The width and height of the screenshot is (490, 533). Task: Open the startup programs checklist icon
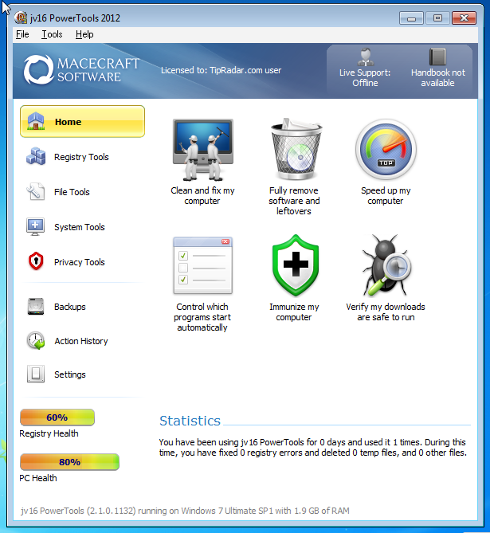(202, 265)
